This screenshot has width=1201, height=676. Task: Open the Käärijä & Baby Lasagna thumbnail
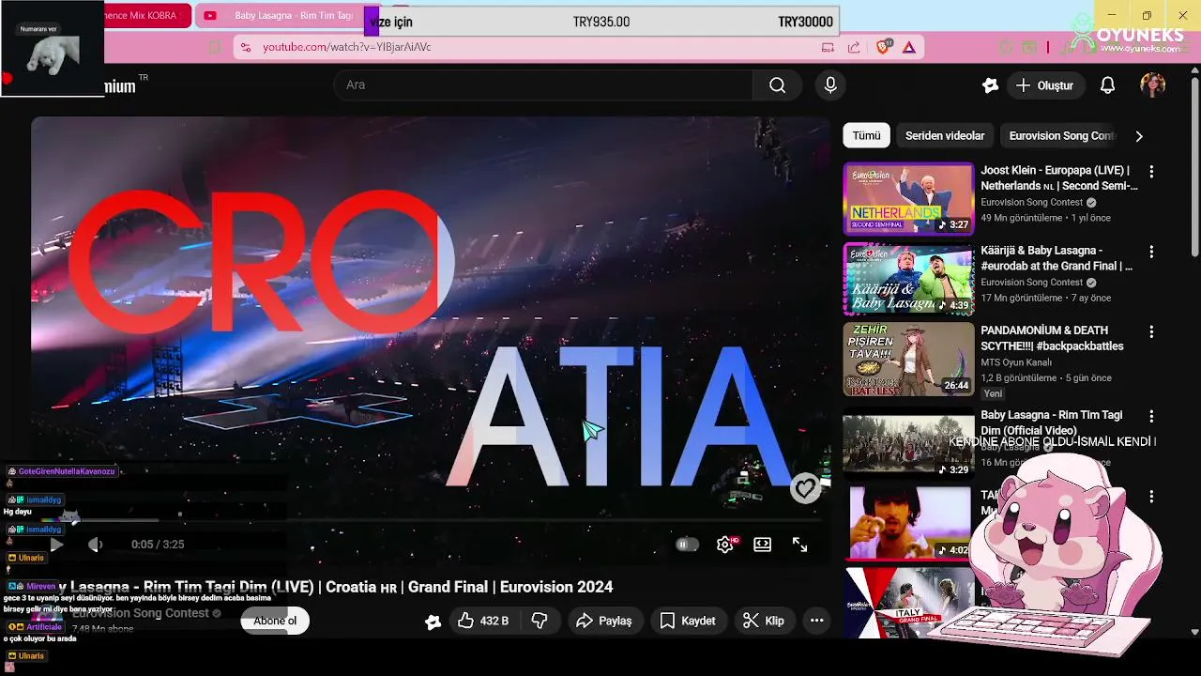click(x=908, y=278)
